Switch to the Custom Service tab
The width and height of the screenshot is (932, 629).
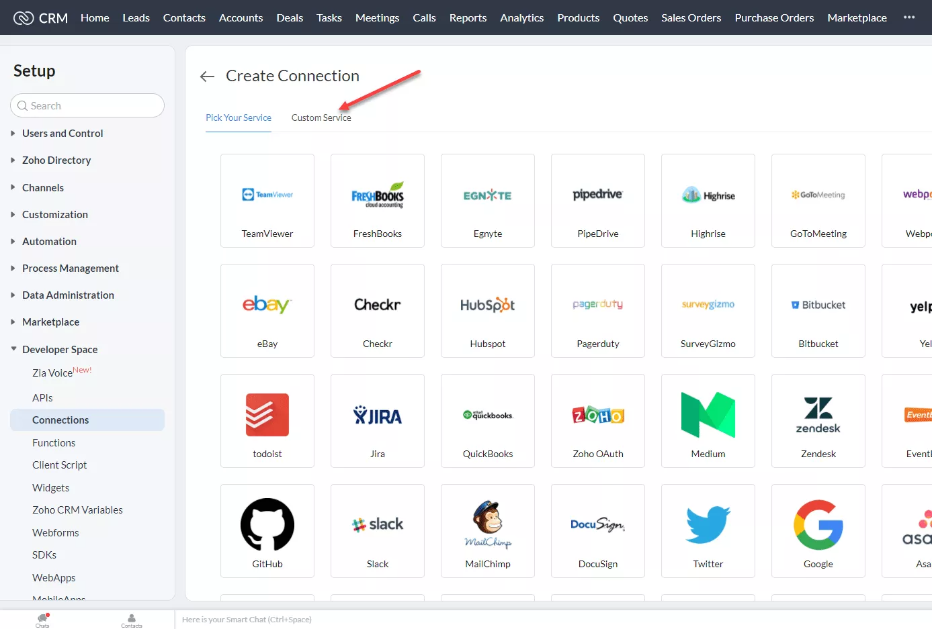[x=321, y=118]
